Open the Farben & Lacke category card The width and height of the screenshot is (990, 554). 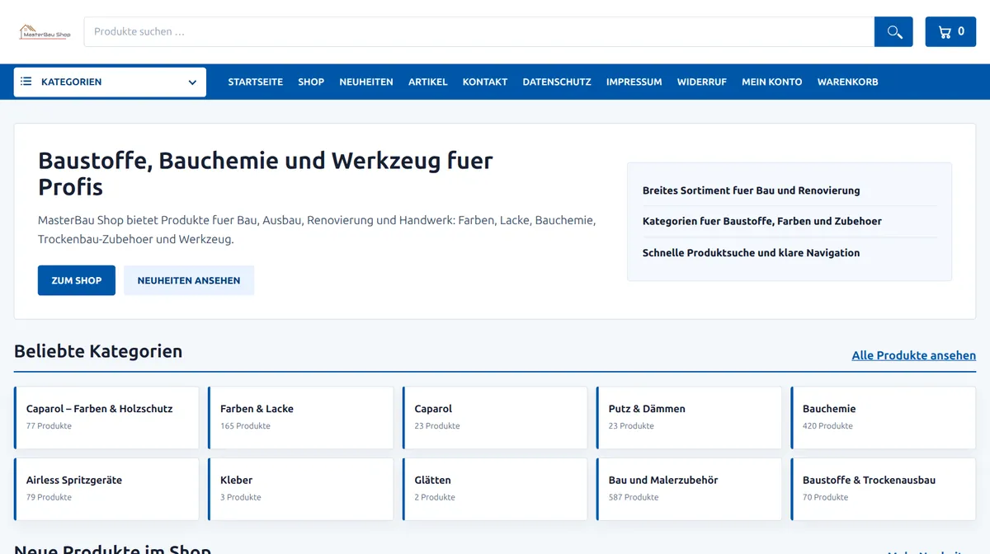click(301, 418)
